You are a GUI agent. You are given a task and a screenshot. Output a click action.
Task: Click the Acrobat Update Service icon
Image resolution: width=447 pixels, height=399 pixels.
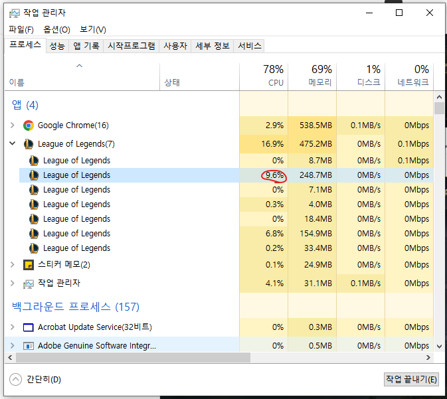(x=29, y=327)
